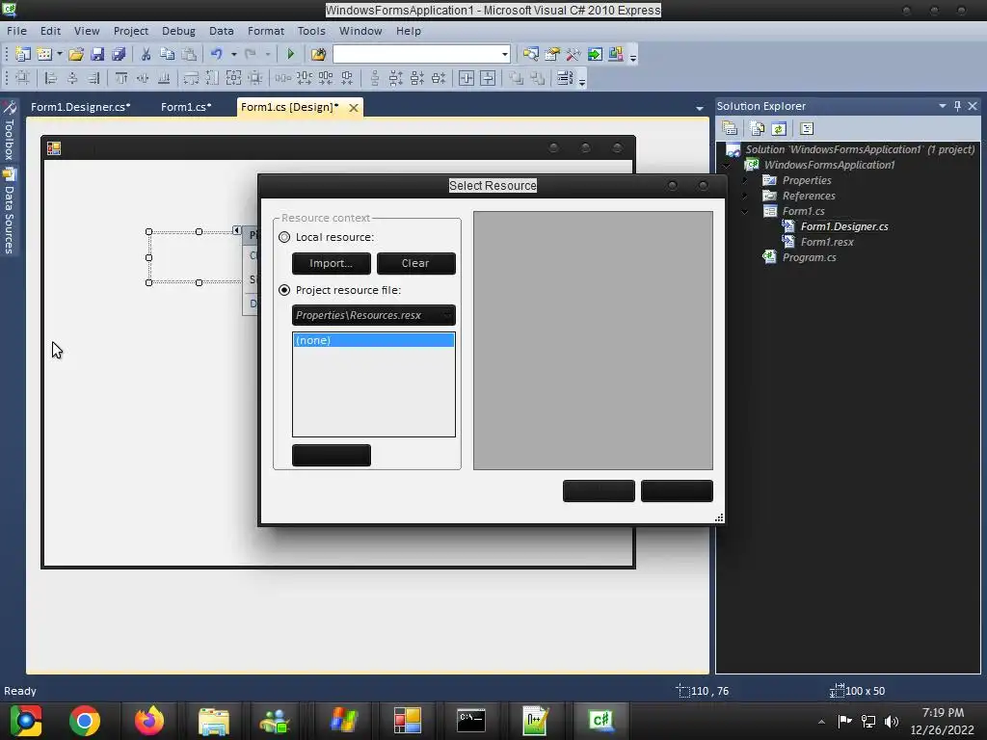The height and width of the screenshot is (740, 987).
Task: Open Solution Explorer from toolbar icon
Action: [531, 54]
